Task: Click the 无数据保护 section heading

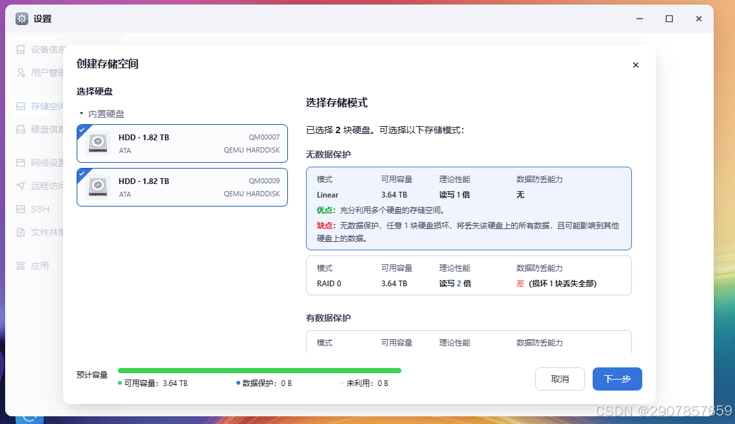Action: click(x=328, y=154)
